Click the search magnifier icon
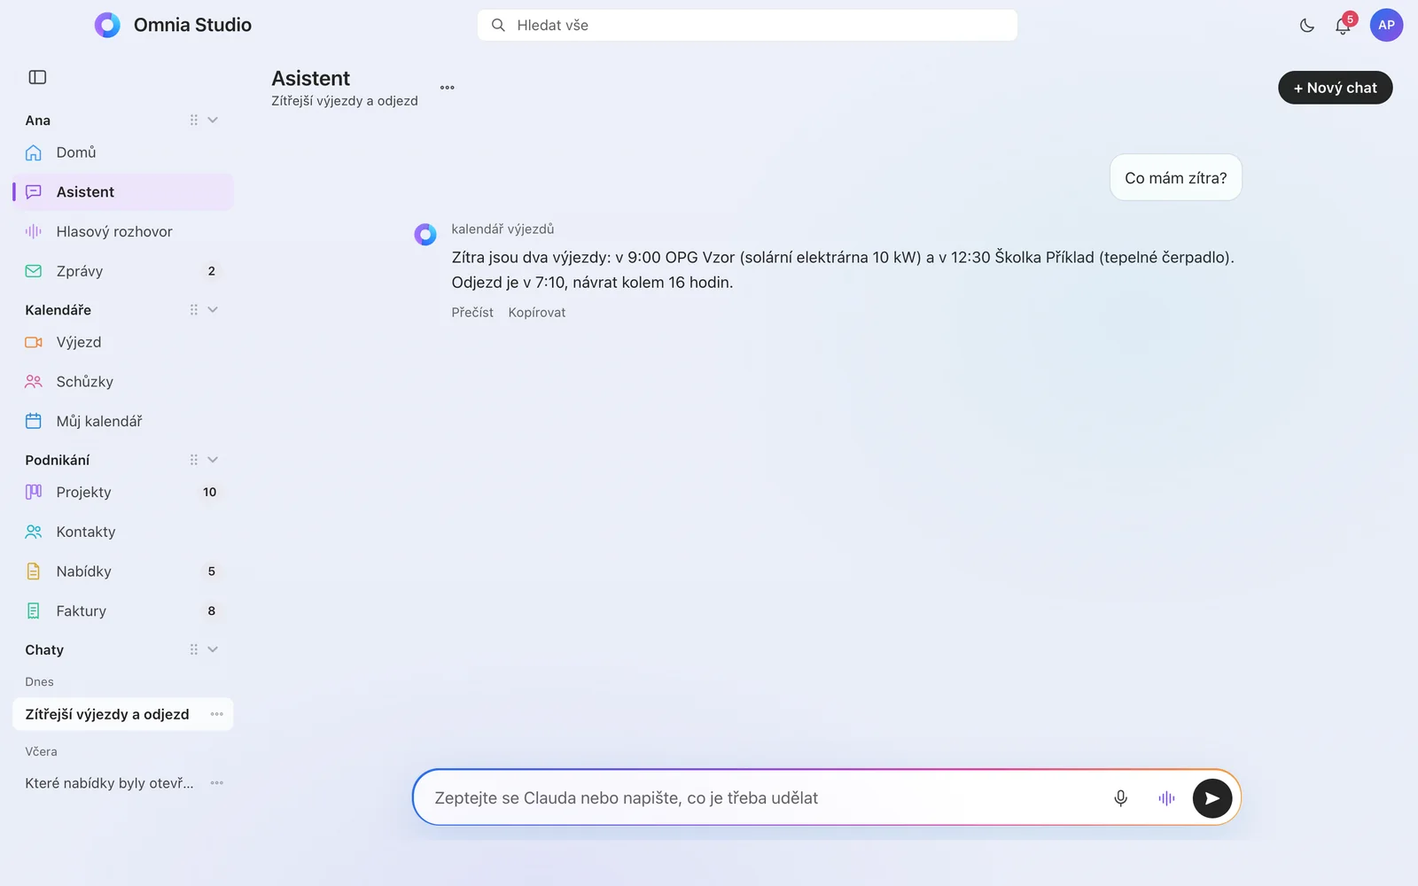Screen dimensions: 1418x886 click(499, 26)
